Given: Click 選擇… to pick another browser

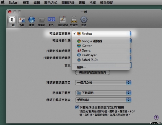Looking at the screenshot, I should [101, 67].
